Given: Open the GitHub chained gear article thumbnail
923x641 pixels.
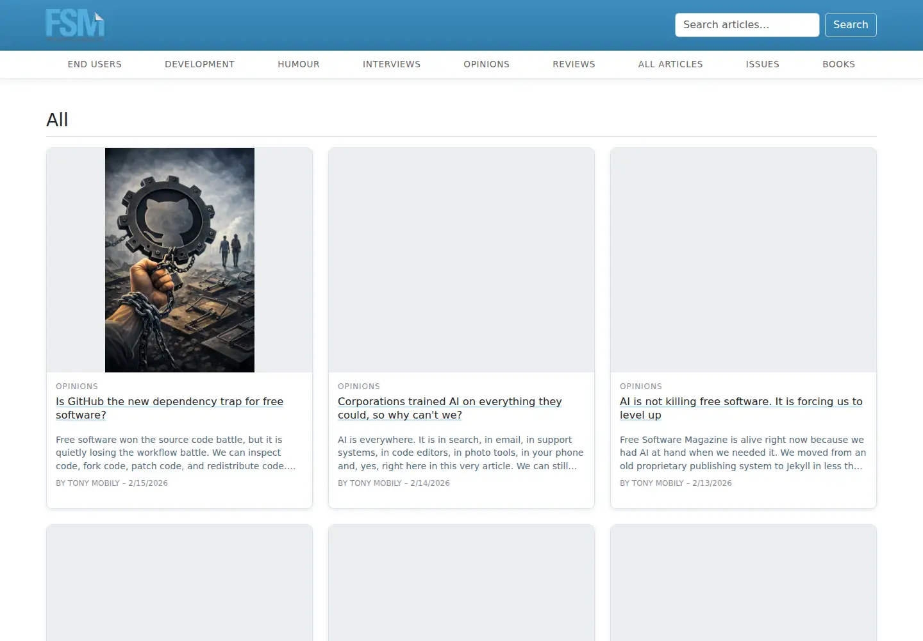Looking at the screenshot, I should pos(179,260).
